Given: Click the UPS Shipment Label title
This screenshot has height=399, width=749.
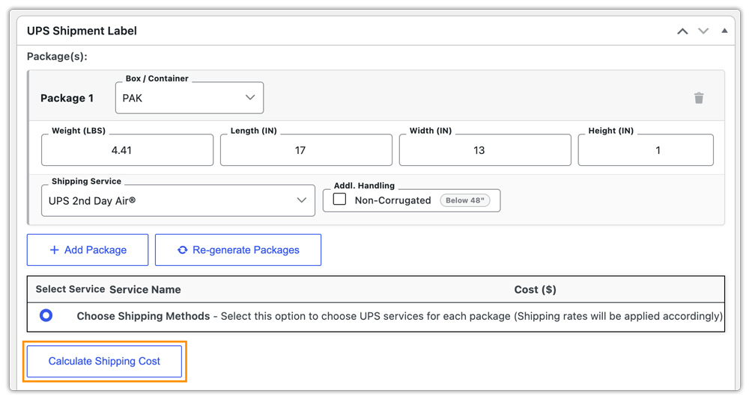Looking at the screenshot, I should pos(82,31).
